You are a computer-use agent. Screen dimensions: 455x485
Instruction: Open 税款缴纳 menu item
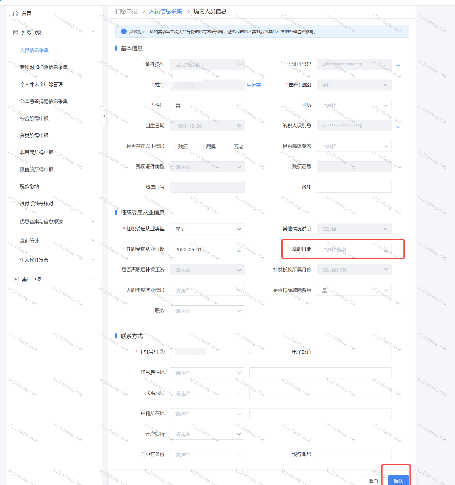point(29,186)
